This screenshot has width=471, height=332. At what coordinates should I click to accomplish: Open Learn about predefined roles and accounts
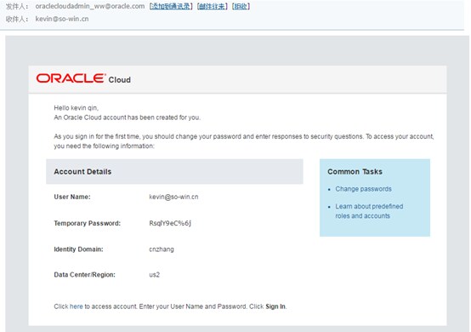(369, 211)
